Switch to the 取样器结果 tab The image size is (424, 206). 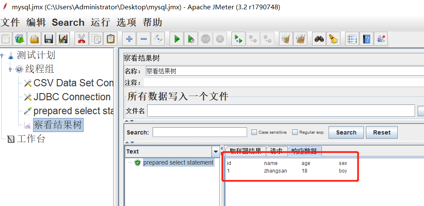245,151
